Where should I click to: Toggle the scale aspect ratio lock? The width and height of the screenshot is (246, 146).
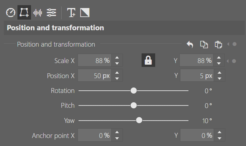(x=148, y=60)
